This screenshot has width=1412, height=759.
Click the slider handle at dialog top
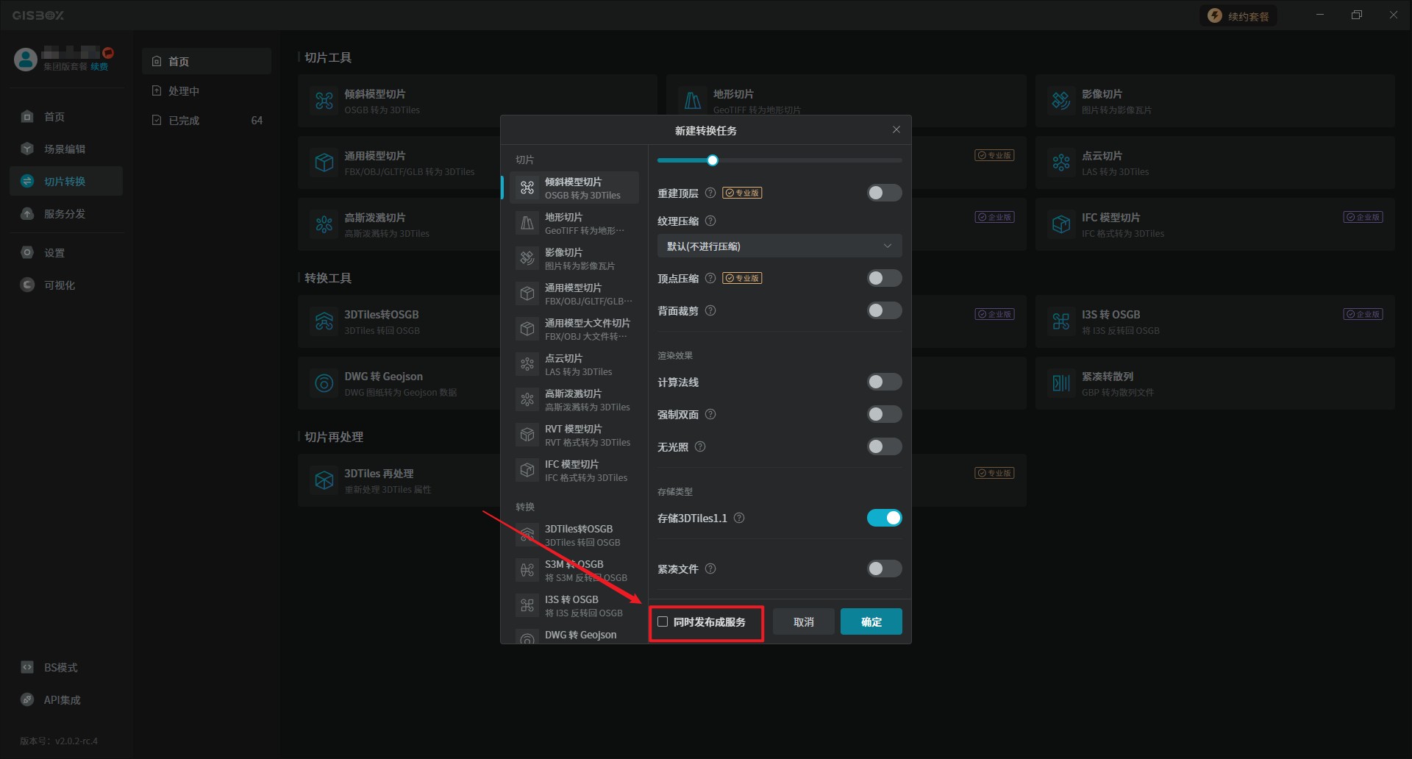712,160
